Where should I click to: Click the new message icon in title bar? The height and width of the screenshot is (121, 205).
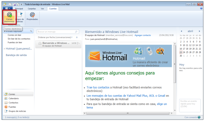[x=10, y=4]
